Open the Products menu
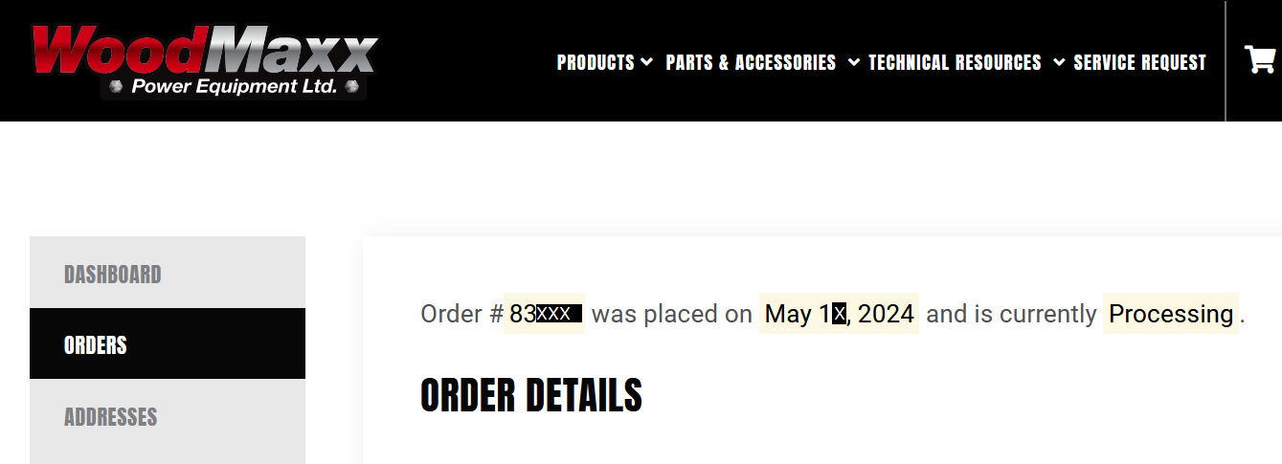1282x464 pixels. (596, 63)
